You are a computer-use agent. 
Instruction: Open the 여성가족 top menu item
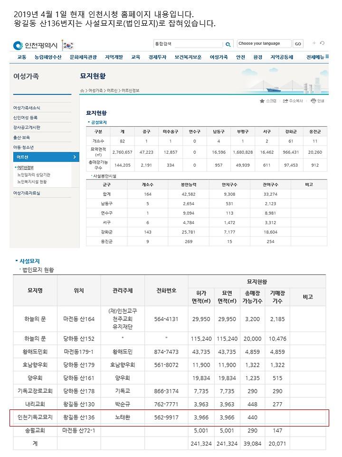point(218,57)
